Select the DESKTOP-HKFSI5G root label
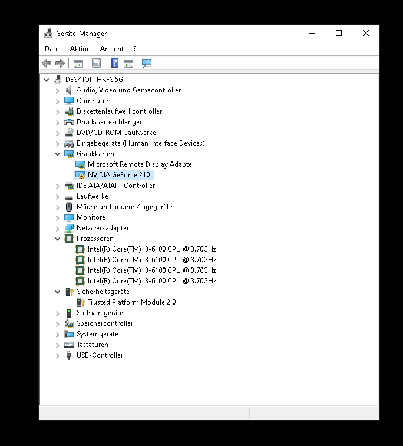403x446 pixels. coord(94,80)
